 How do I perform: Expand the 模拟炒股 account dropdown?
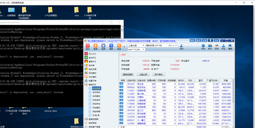tap(161, 45)
